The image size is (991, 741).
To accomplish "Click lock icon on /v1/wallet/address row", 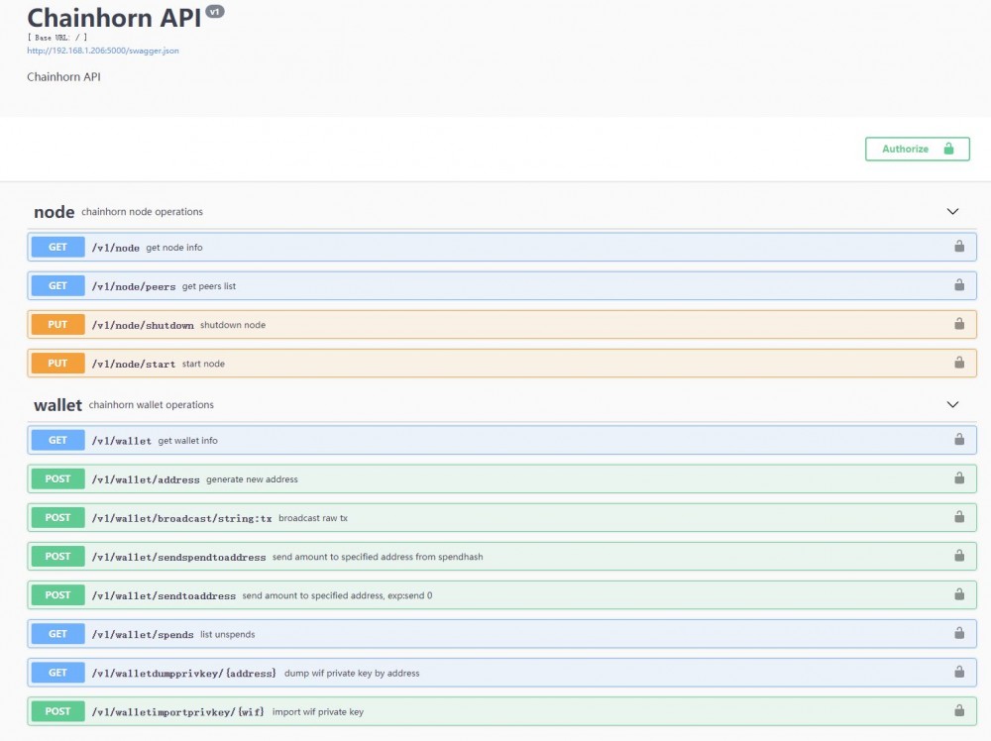I will click(x=959, y=478).
